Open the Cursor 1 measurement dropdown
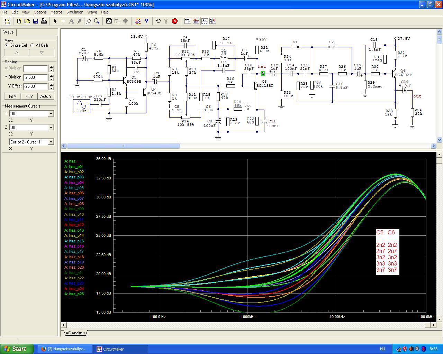 point(51,114)
